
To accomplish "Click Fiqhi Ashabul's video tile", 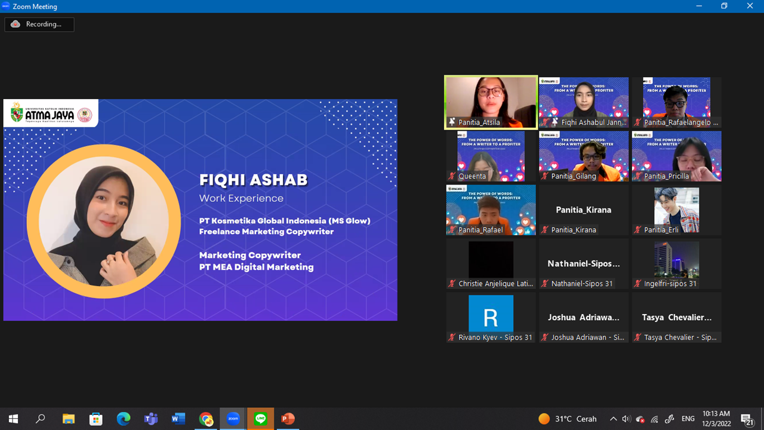I will point(584,99).
